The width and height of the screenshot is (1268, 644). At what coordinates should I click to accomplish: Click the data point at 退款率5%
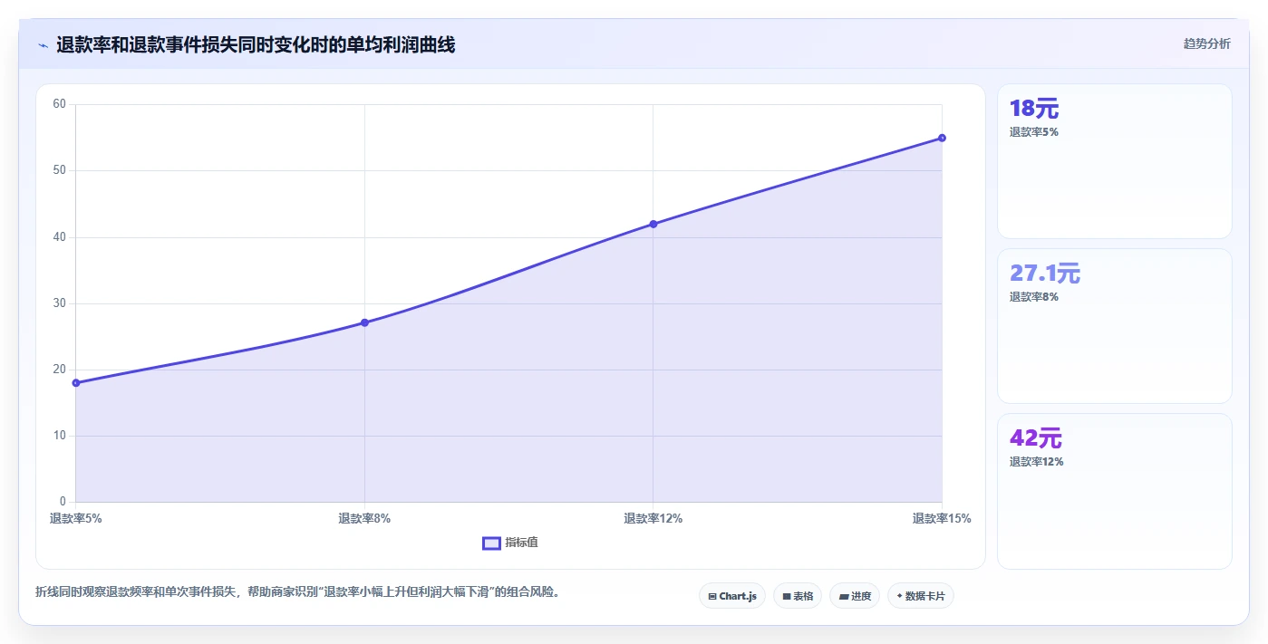point(76,383)
